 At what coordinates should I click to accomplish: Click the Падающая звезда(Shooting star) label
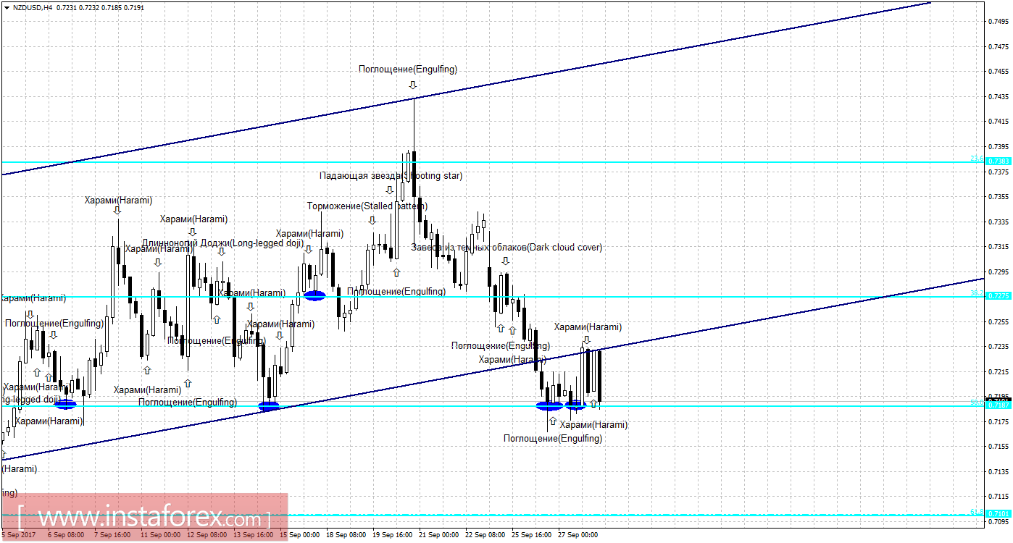coord(391,175)
